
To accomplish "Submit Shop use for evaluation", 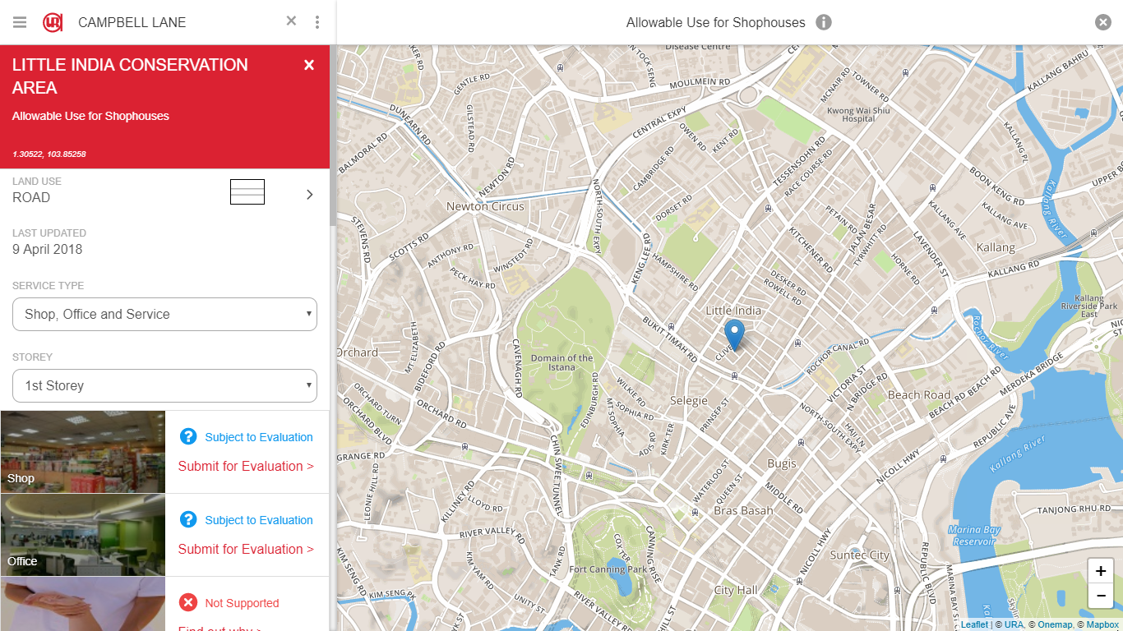I will click(x=246, y=466).
